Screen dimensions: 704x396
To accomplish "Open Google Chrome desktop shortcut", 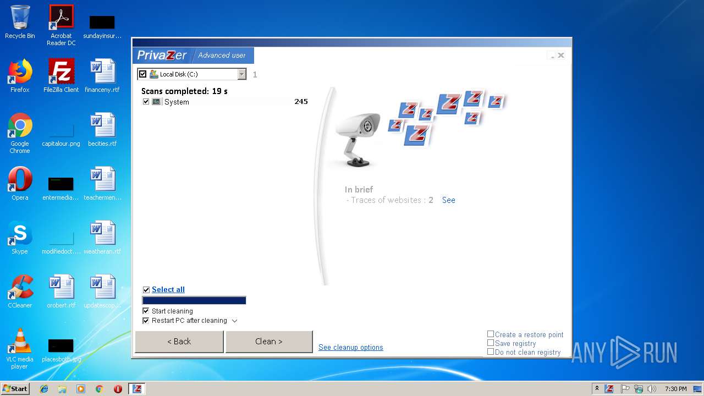I will [x=20, y=133].
